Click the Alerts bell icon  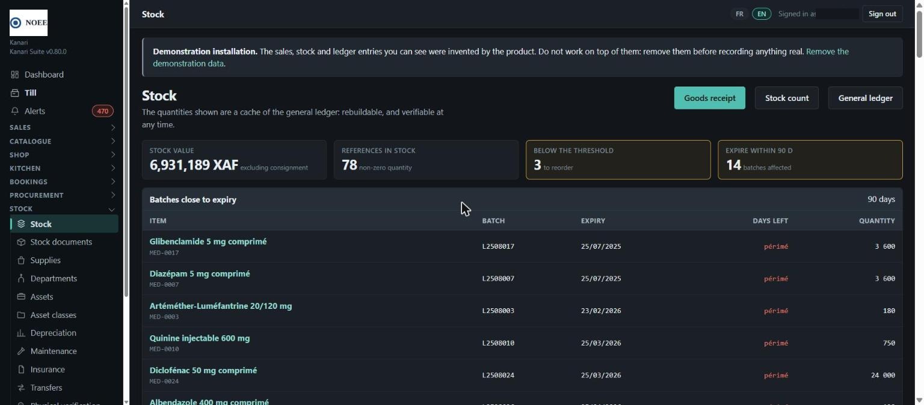click(15, 111)
